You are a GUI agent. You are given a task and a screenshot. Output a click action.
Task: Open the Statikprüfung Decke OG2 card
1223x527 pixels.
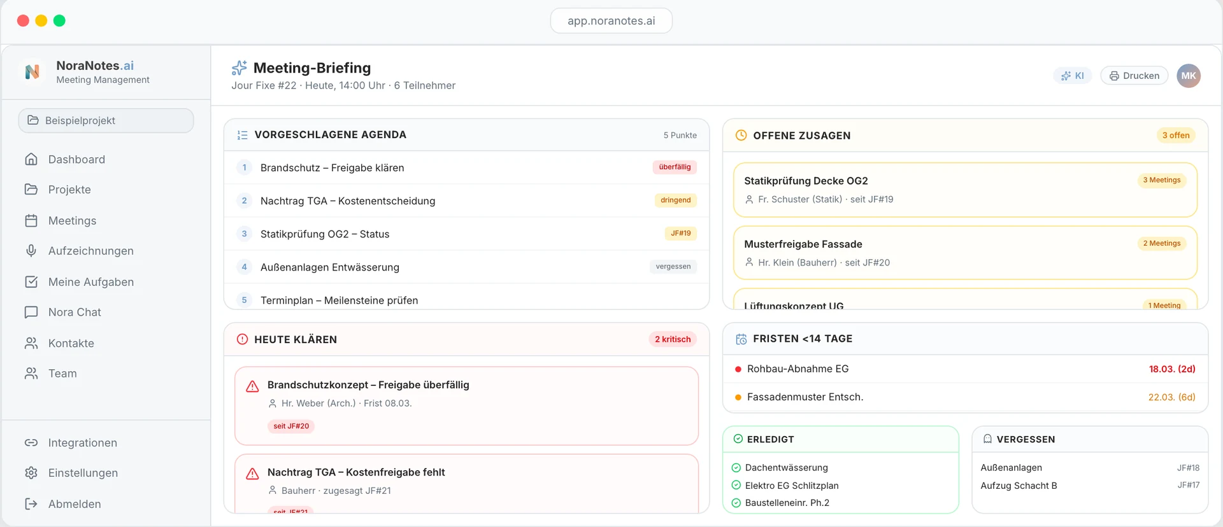point(965,190)
